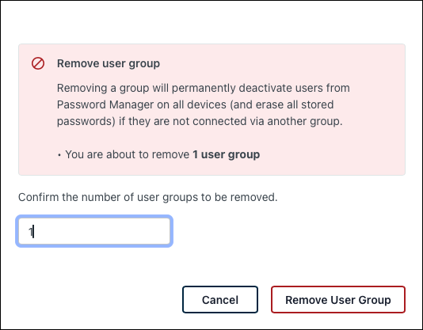Image resolution: width=423 pixels, height=330 pixels.
Task: Click the 'Confirm the number of user groups' label
Action: tap(148, 197)
